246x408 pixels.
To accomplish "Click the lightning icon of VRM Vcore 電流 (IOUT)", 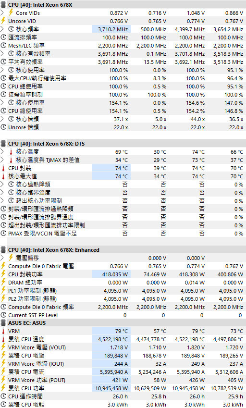I will [3, 364].
